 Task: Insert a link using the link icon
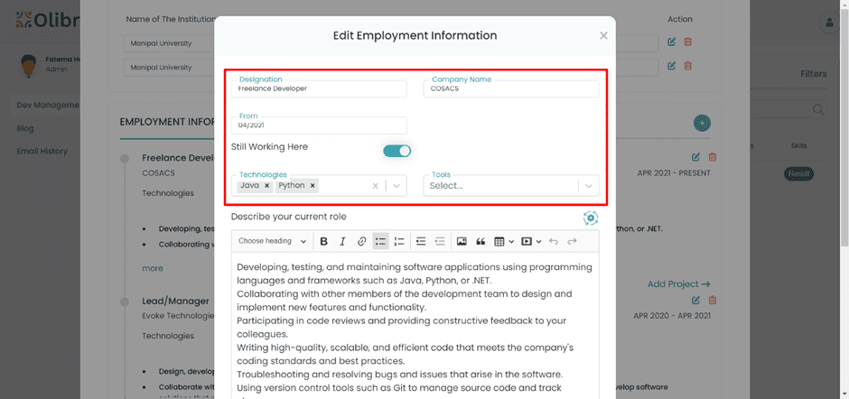(361, 241)
